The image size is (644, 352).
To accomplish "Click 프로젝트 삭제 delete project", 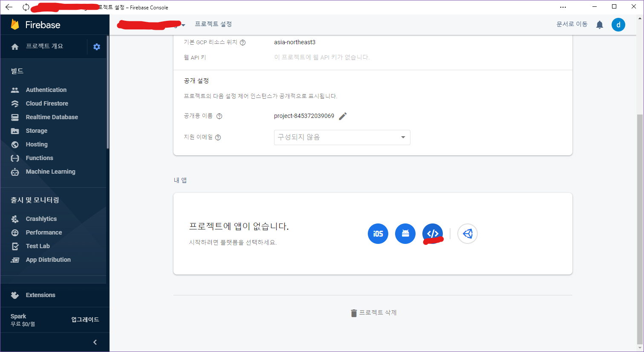I will click(373, 313).
